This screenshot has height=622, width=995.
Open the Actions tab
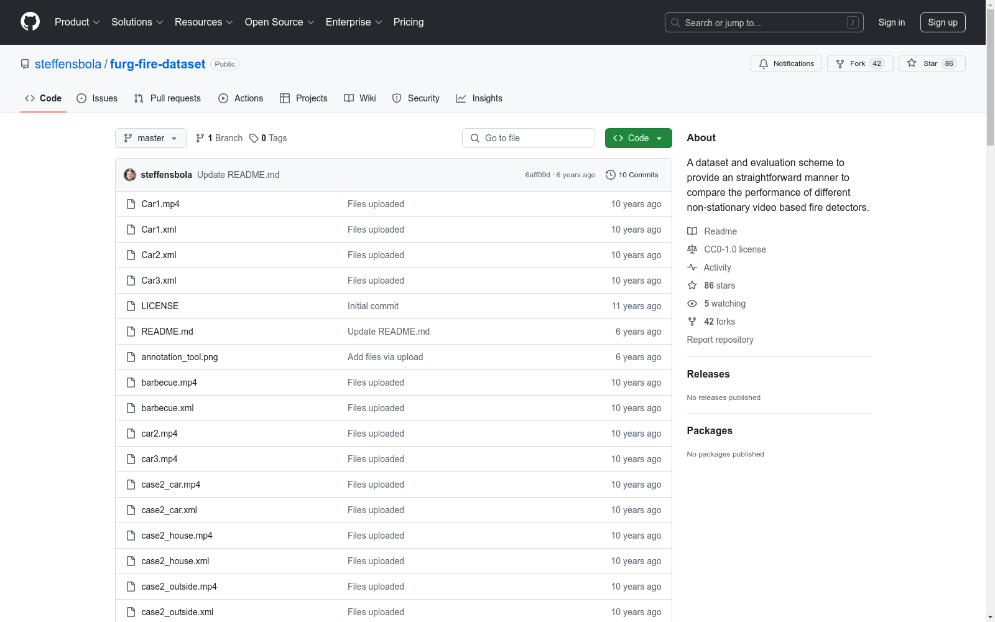click(x=241, y=98)
